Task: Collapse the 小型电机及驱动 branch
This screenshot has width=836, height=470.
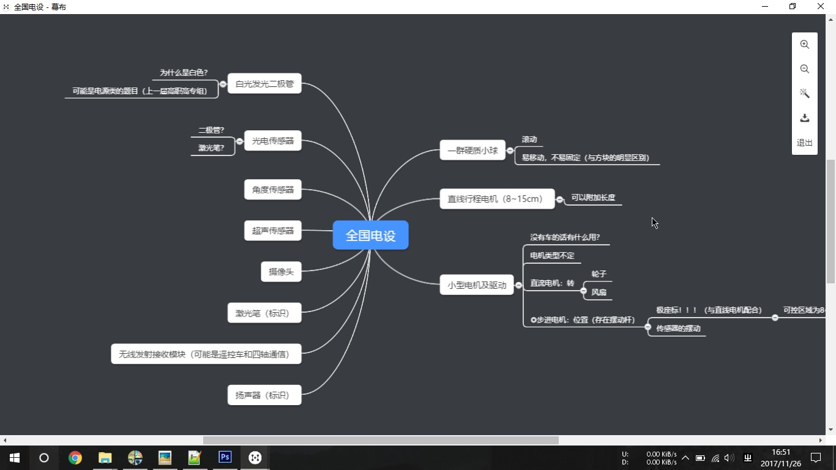Action: (518, 285)
